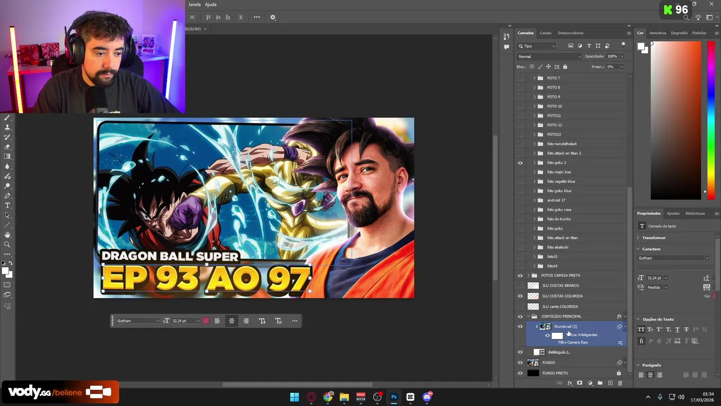Select the Path Selection tool
This screenshot has width=721, height=406.
(x=7, y=215)
